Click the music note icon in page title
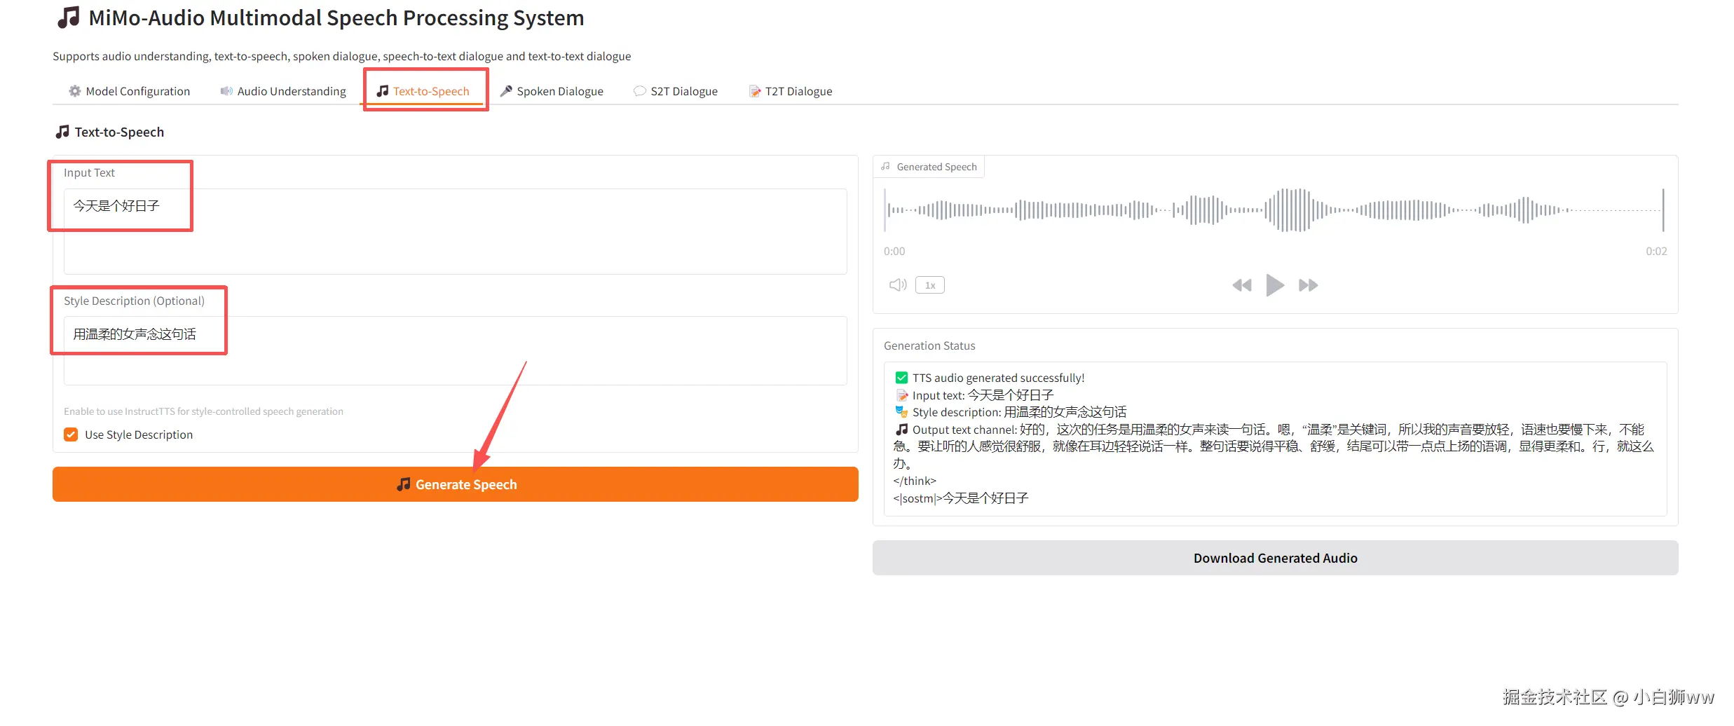Screen dimensions: 1734x726 (68, 18)
